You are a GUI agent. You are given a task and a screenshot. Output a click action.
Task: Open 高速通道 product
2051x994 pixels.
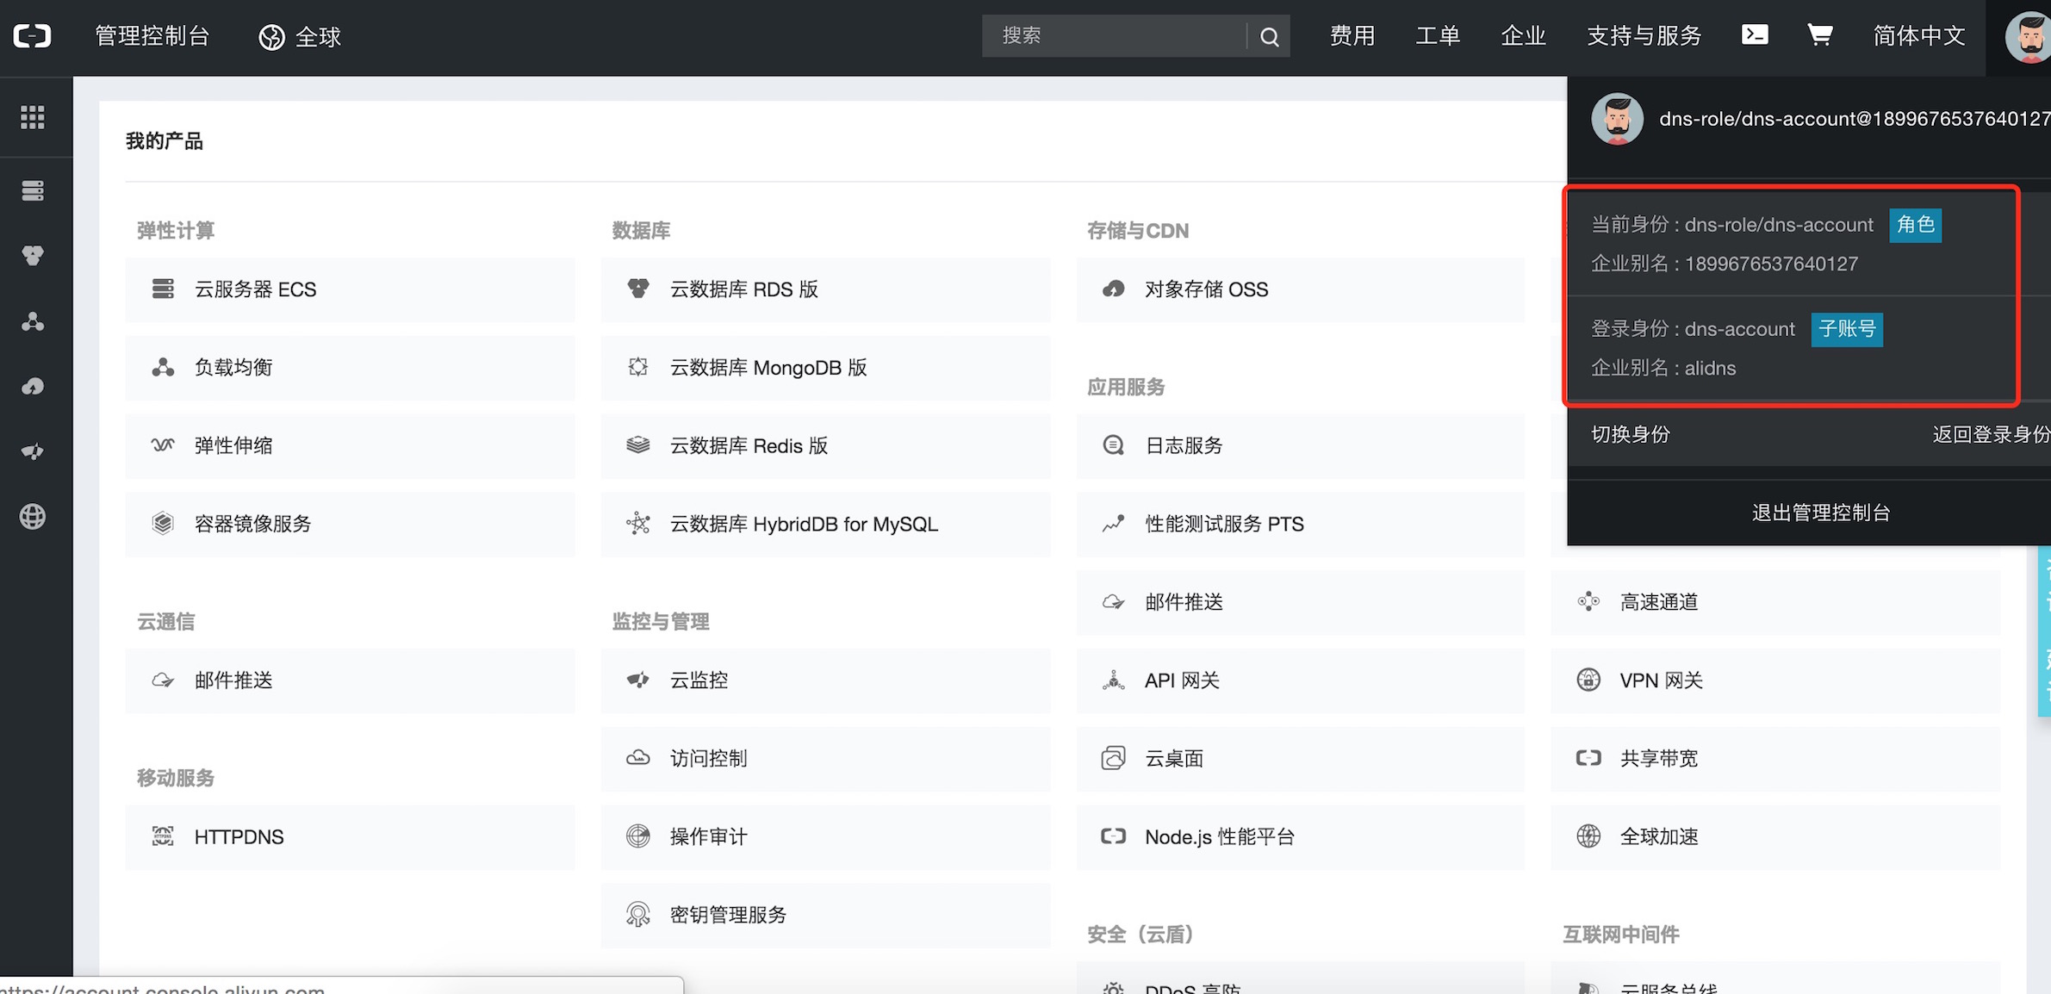(x=1776, y=602)
